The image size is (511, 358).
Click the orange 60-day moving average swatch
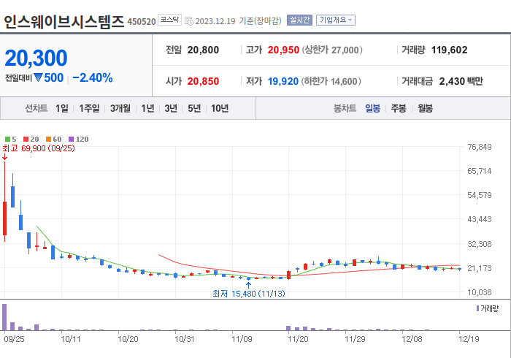[49, 140]
